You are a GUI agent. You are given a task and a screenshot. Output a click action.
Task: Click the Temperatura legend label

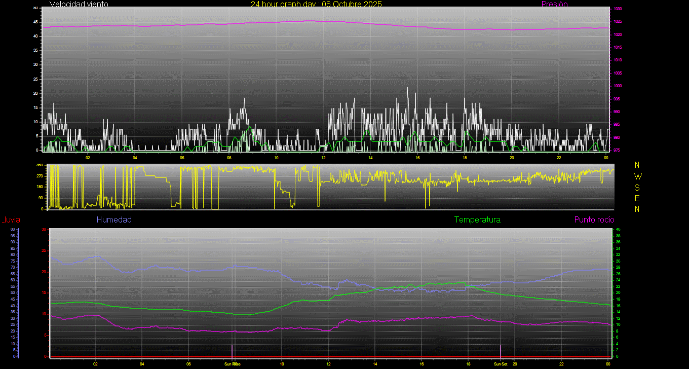[x=477, y=219]
